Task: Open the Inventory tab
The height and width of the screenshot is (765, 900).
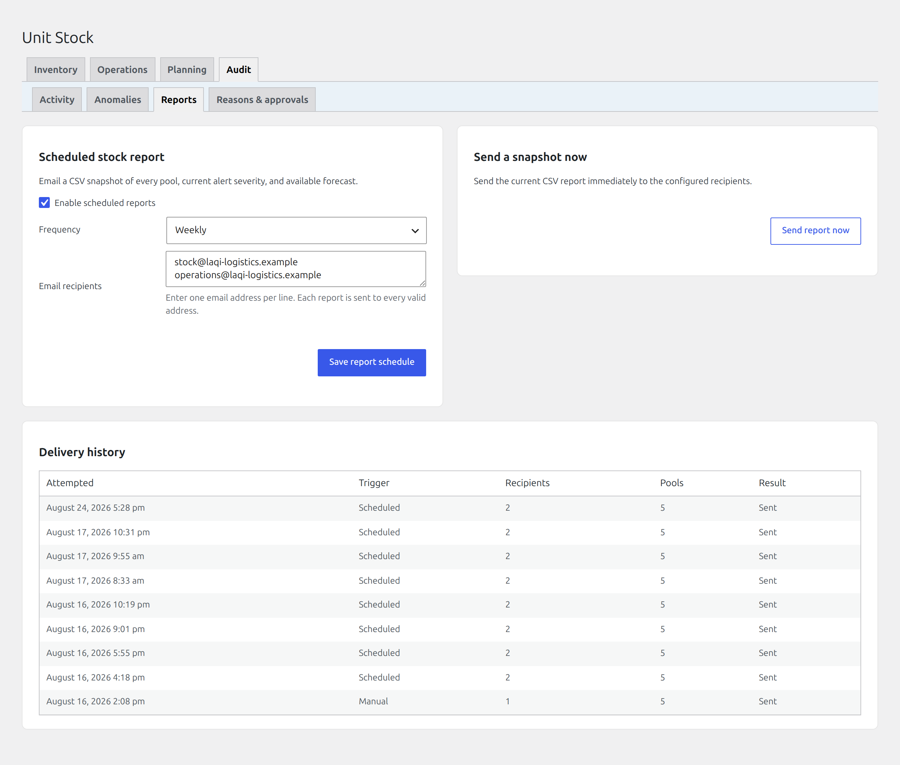Action: (x=56, y=70)
